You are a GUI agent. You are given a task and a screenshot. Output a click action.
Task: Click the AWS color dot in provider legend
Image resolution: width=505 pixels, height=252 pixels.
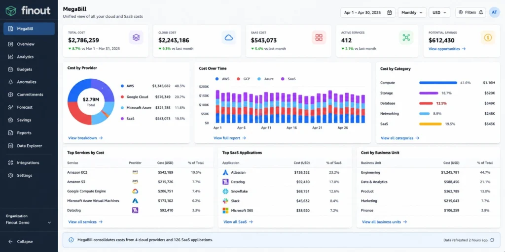pyautogui.click(x=122, y=86)
